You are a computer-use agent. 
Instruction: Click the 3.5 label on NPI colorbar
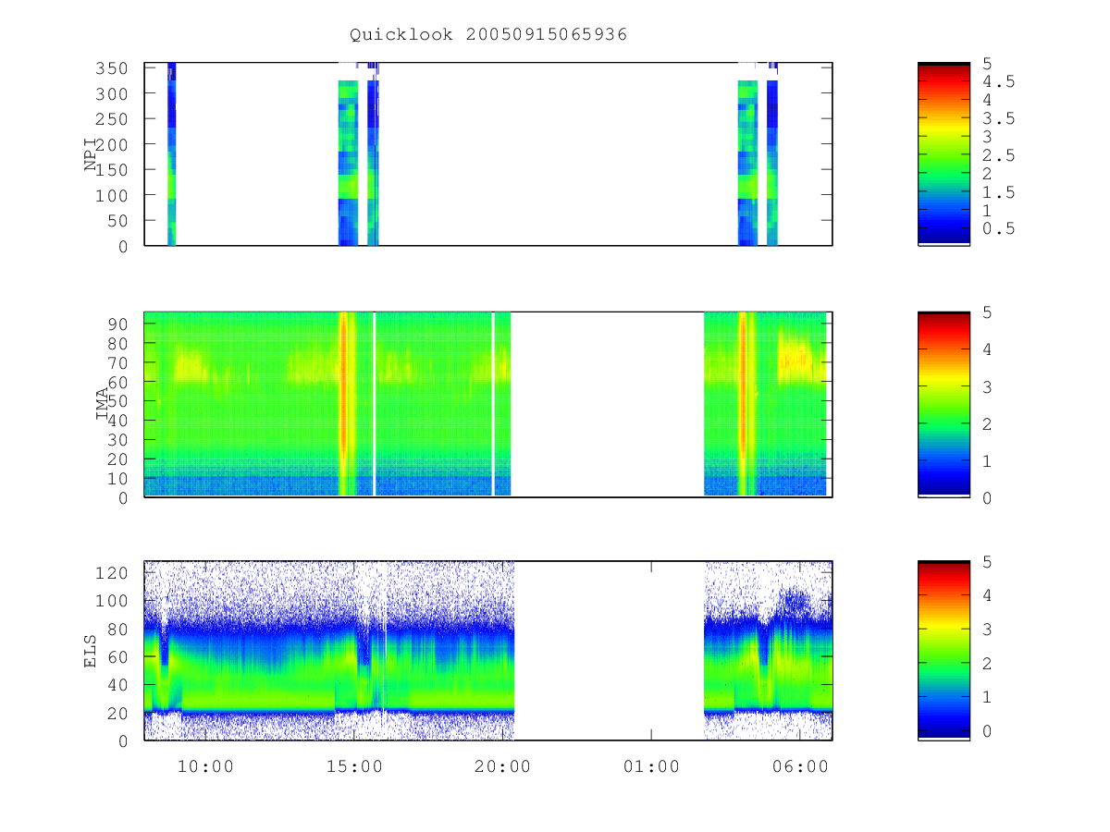point(998,118)
